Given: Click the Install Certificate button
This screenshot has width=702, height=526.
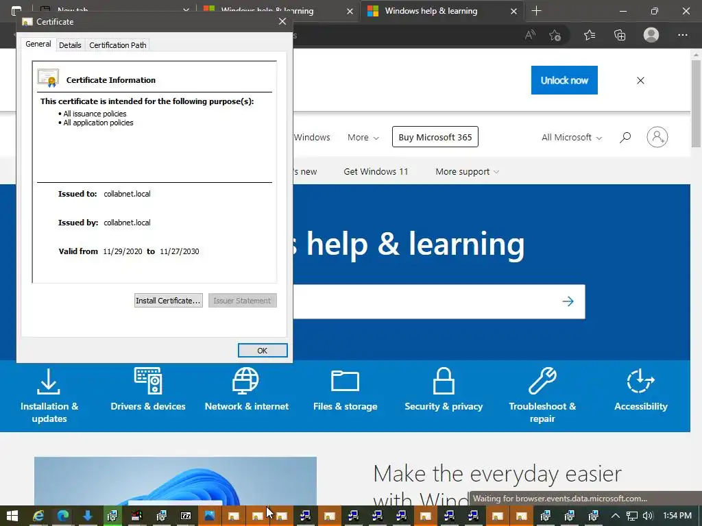Looking at the screenshot, I should click(x=169, y=301).
